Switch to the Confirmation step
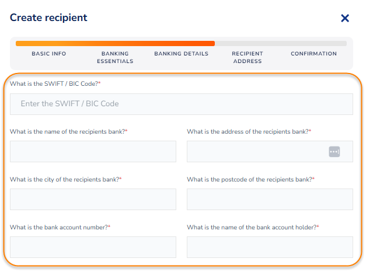This screenshot has width=366, height=272. click(x=313, y=54)
